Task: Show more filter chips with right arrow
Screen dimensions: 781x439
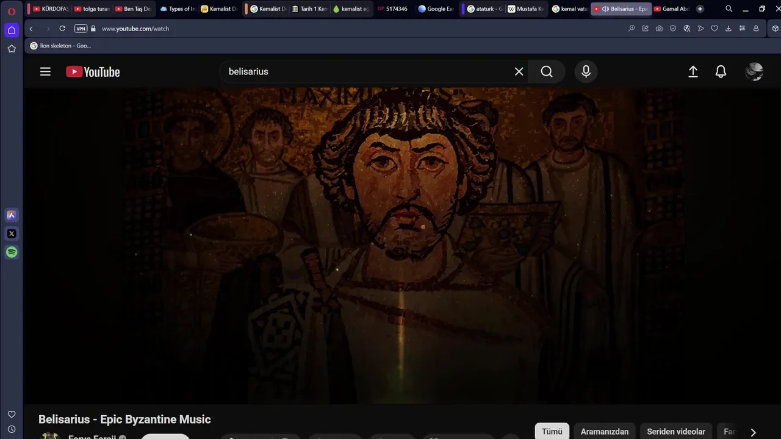Action: coord(753,432)
